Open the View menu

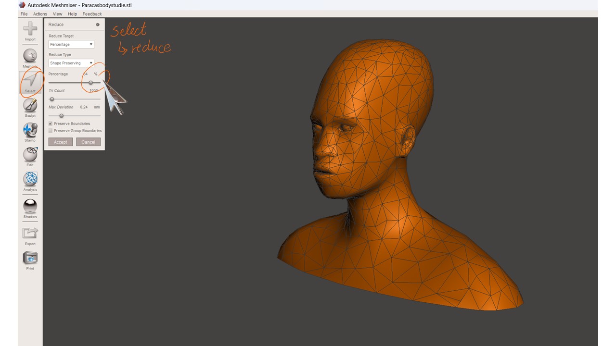tap(58, 14)
